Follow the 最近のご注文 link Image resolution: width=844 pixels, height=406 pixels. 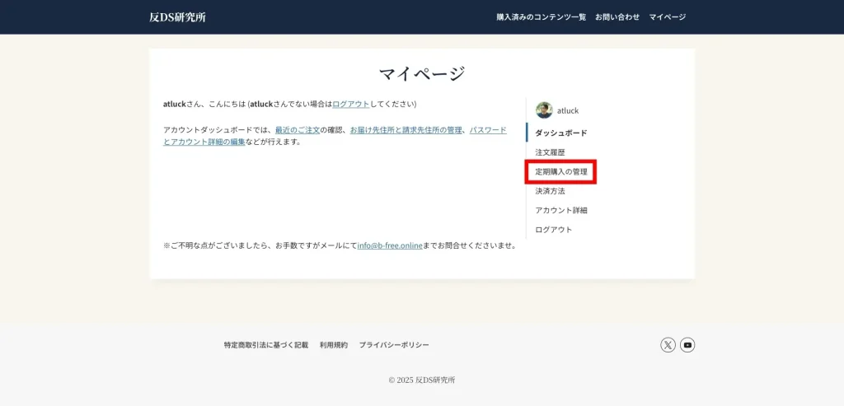click(x=297, y=130)
